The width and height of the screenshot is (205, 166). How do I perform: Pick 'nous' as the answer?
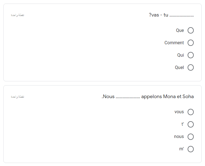coord(190,137)
